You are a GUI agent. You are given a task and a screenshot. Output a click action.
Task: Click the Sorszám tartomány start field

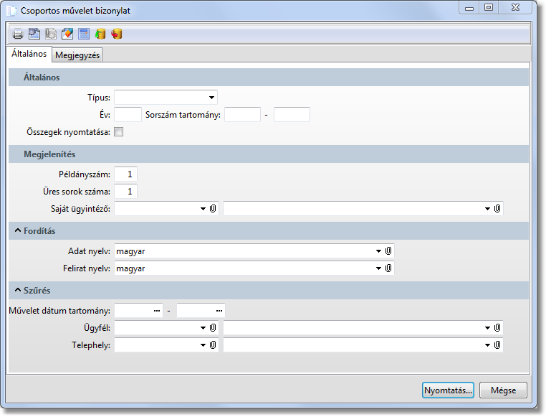[x=242, y=114]
